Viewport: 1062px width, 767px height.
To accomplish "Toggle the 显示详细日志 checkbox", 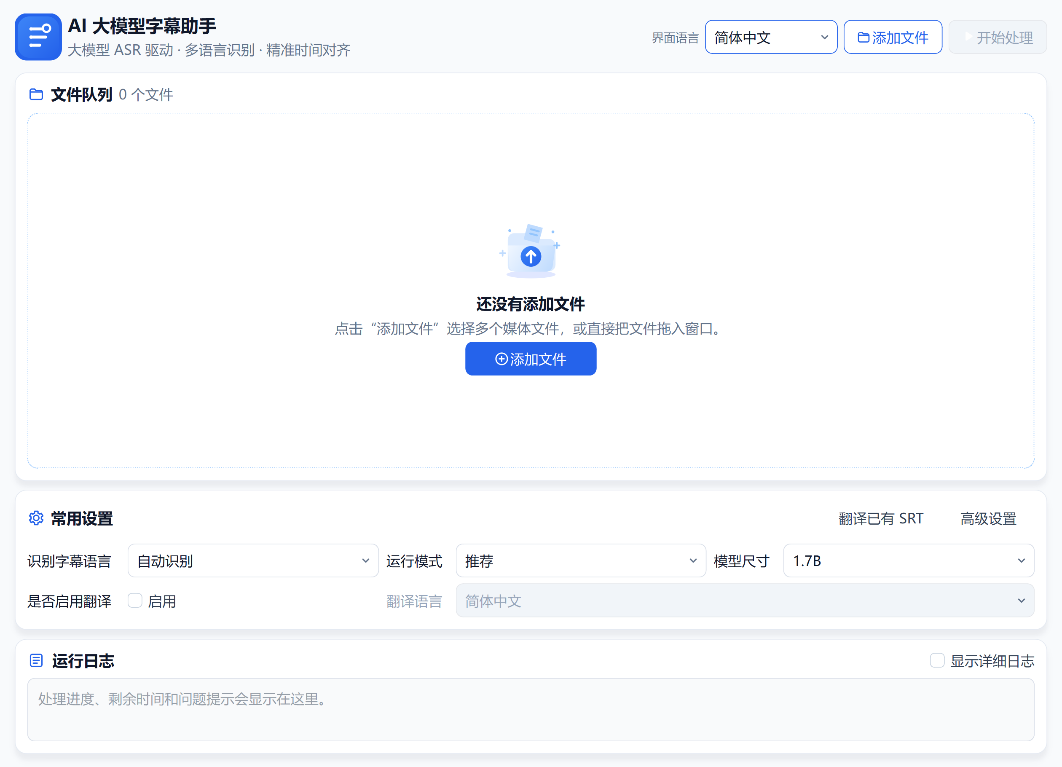I will (x=937, y=661).
